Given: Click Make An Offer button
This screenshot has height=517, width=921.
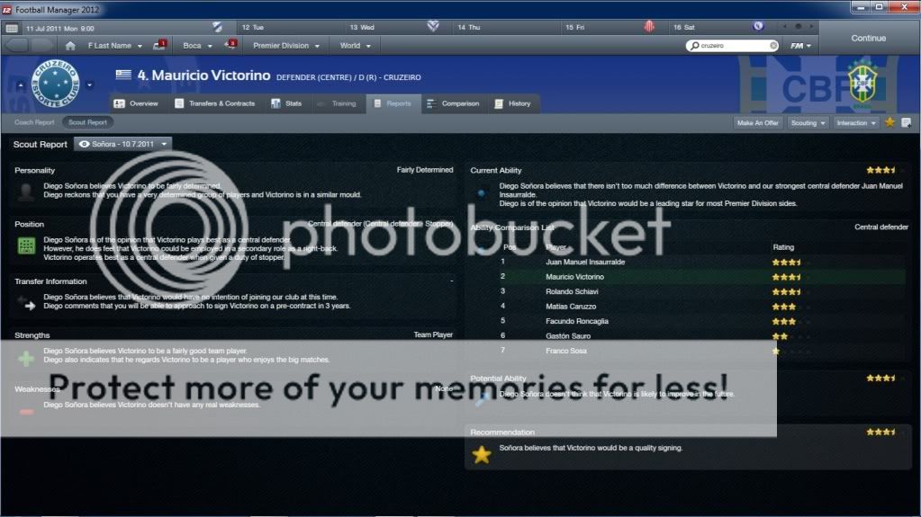Looking at the screenshot, I should pos(758,122).
